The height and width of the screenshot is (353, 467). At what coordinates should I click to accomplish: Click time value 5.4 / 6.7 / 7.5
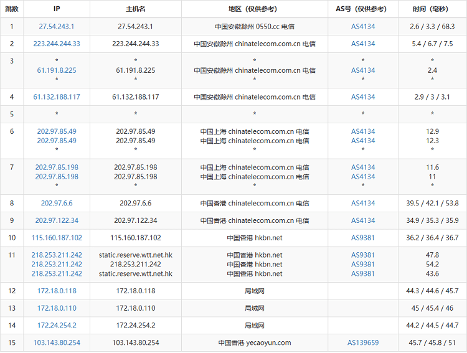432,44
